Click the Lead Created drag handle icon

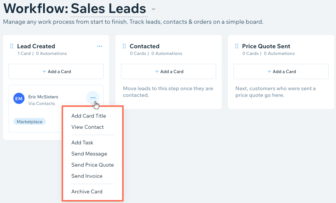coord(12,46)
